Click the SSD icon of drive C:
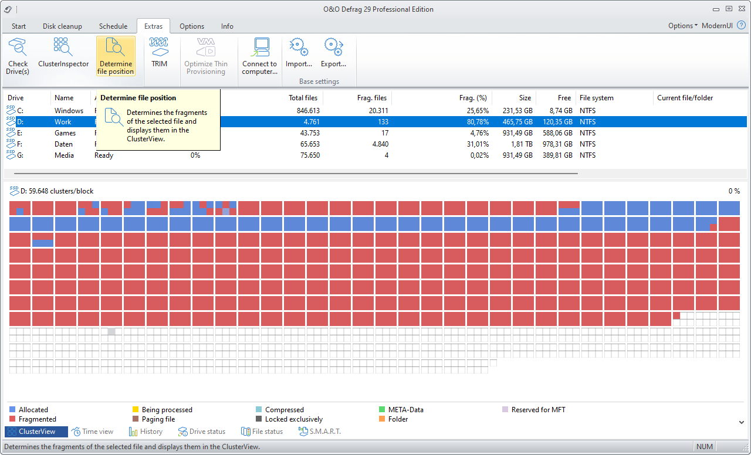The image size is (751, 455). pyautogui.click(x=11, y=110)
